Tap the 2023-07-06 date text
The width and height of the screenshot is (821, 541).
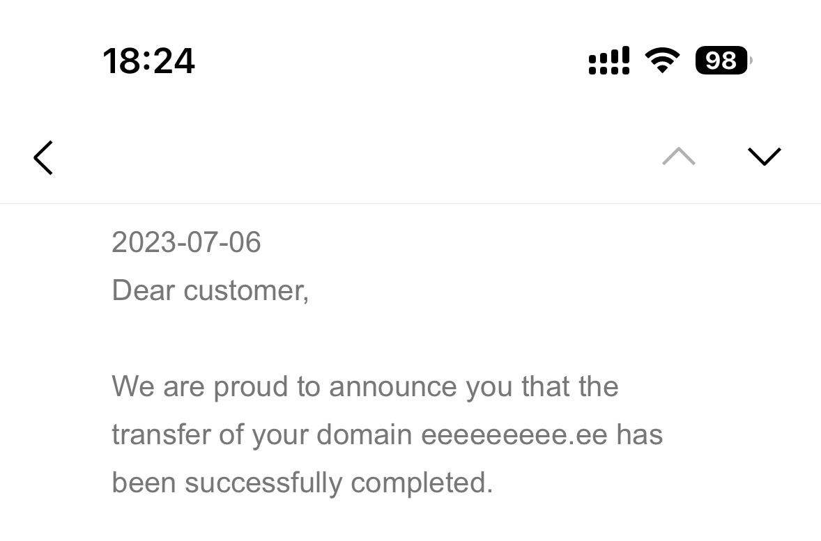[x=186, y=242]
